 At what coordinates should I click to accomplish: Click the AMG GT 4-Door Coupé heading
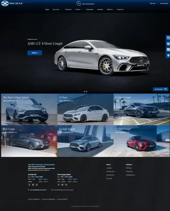(x=45, y=43)
